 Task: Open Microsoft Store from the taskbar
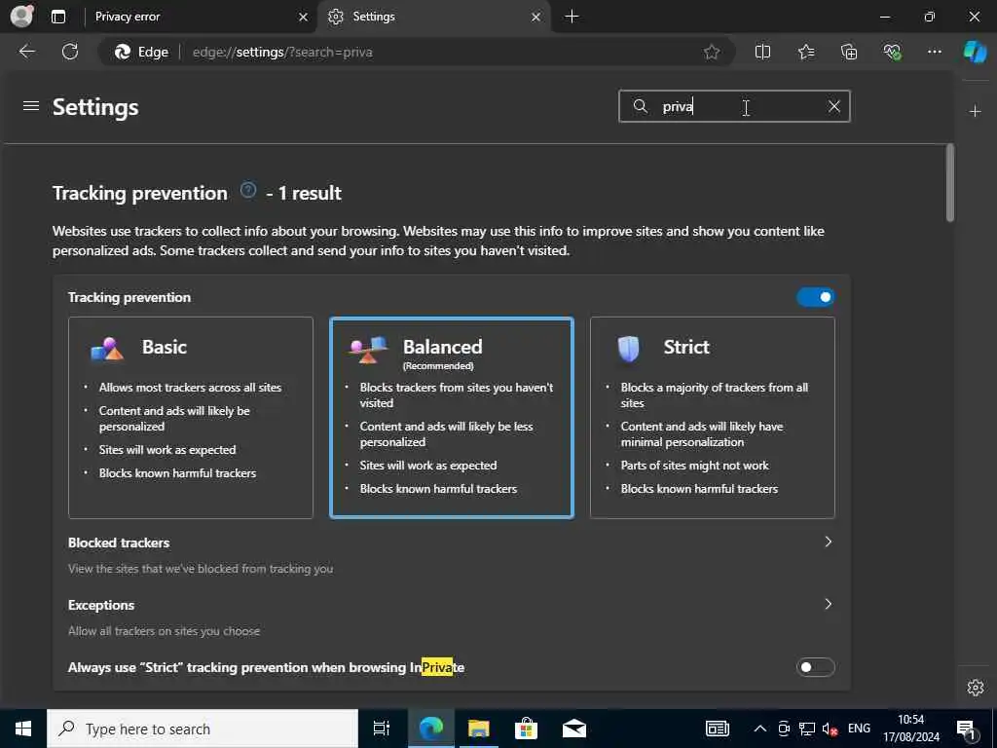(526, 729)
